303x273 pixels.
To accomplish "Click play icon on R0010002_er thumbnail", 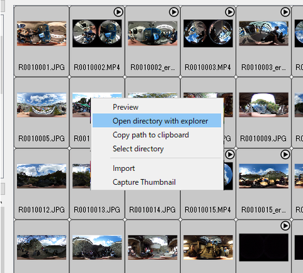I will click(x=174, y=12).
